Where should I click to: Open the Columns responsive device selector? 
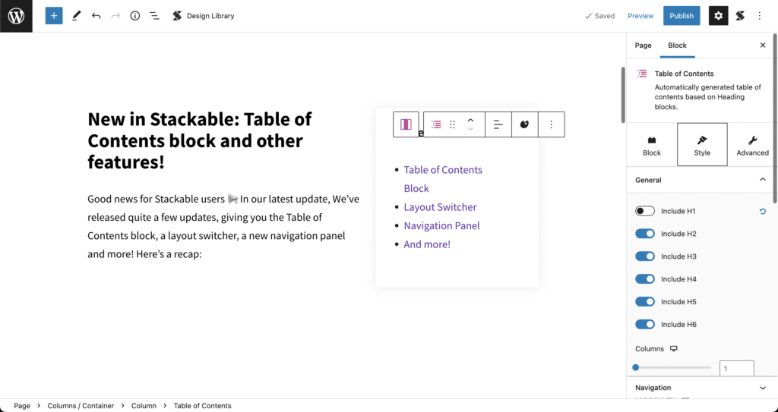point(674,348)
